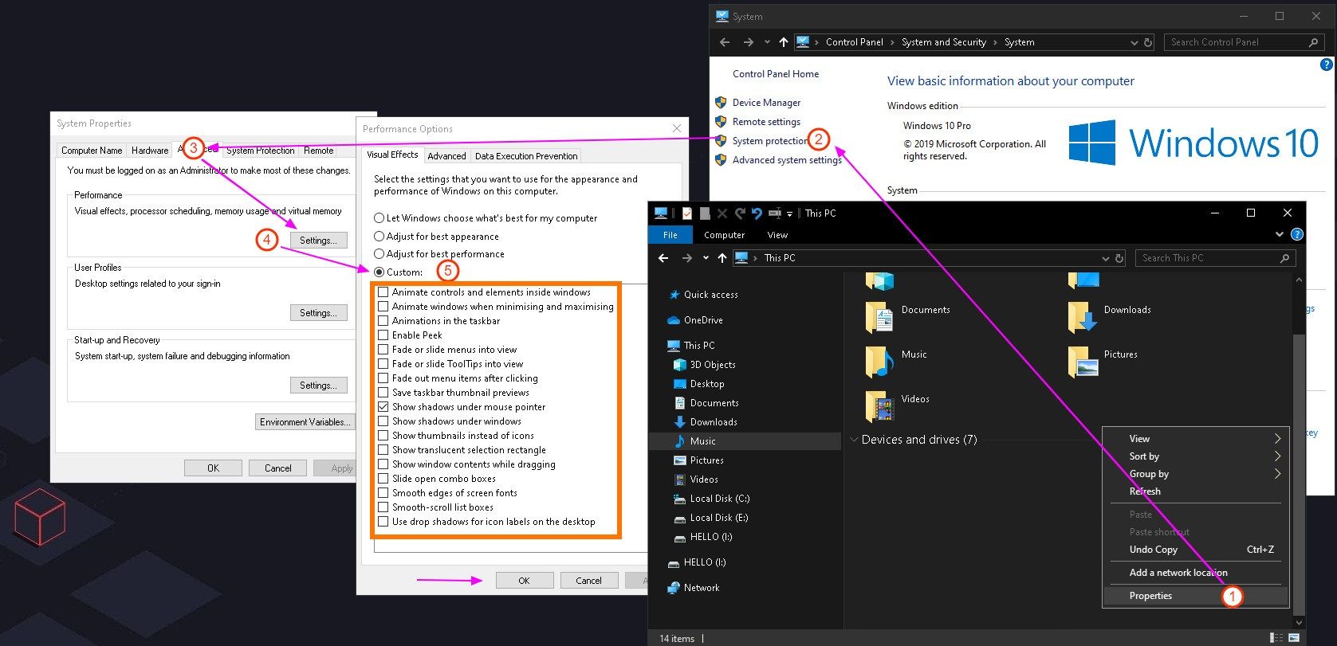Click Delete X icon in This PC quick toolbar

[x=722, y=213]
